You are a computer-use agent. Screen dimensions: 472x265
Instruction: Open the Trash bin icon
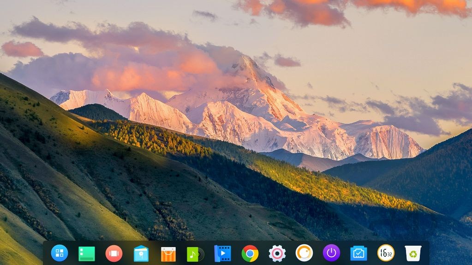pyautogui.click(x=413, y=253)
